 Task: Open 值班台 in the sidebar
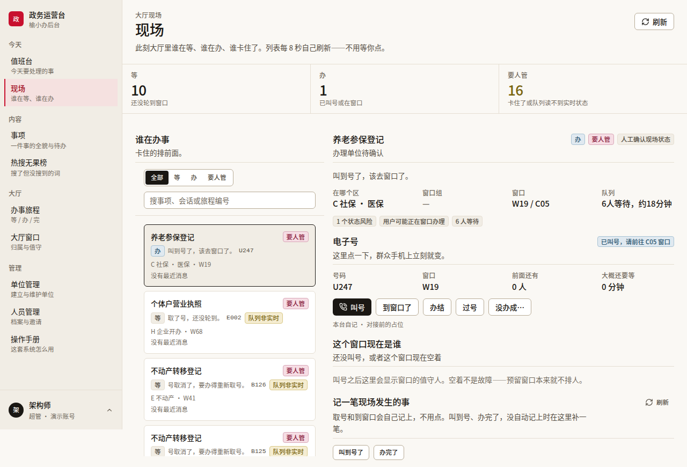(61, 65)
